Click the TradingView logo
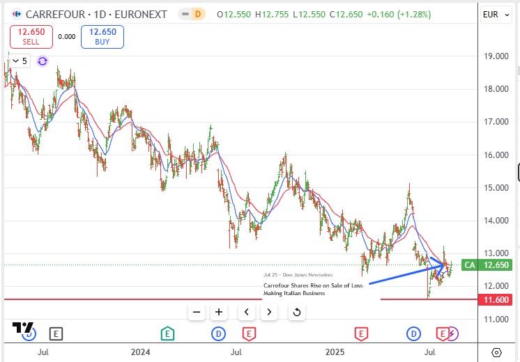 pos(22,328)
